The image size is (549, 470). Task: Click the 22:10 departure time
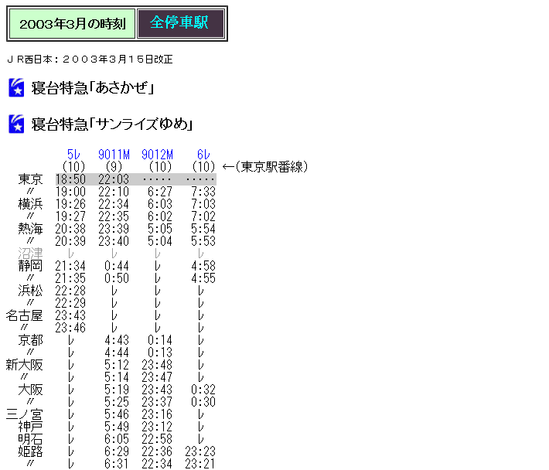(x=114, y=192)
